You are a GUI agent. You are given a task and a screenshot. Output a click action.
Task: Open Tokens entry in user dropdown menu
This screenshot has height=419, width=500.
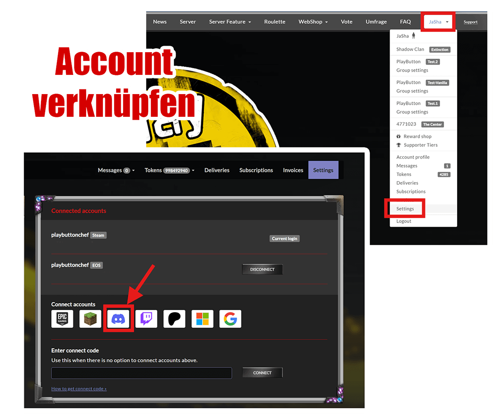point(423,174)
